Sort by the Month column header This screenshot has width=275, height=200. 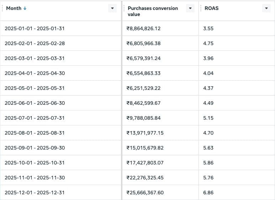[13, 8]
